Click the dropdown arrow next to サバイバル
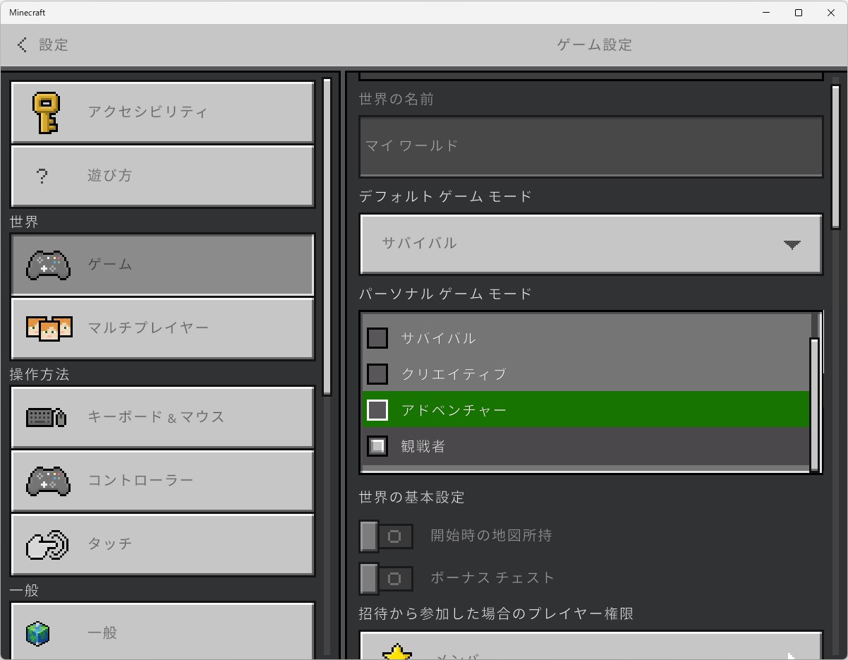Viewport: 848px width, 660px height. [x=793, y=244]
